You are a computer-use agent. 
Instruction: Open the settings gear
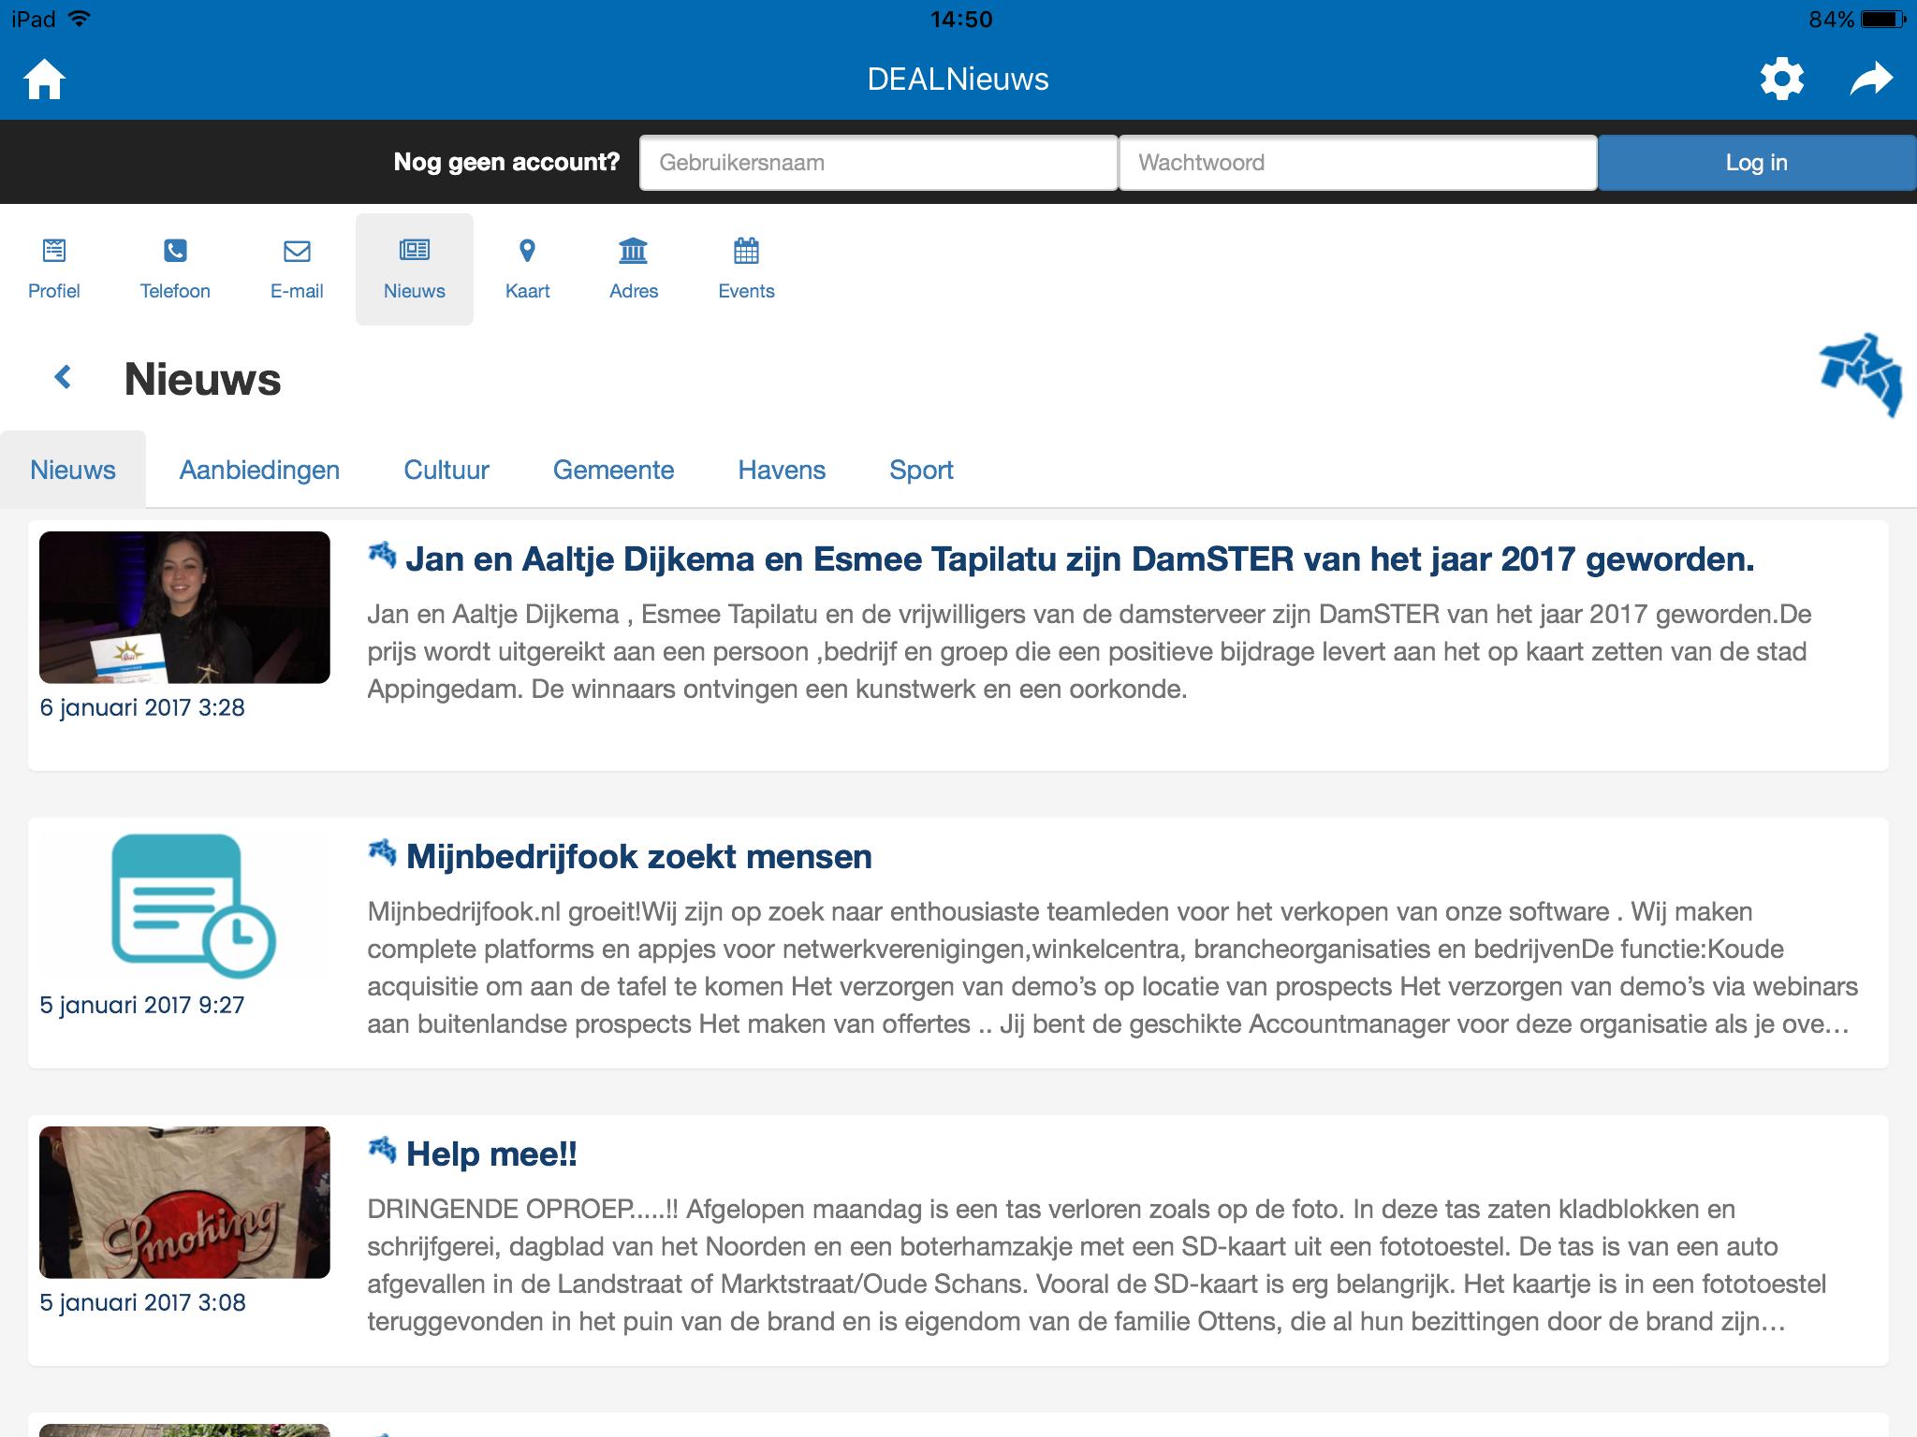pyautogui.click(x=1780, y=78)
